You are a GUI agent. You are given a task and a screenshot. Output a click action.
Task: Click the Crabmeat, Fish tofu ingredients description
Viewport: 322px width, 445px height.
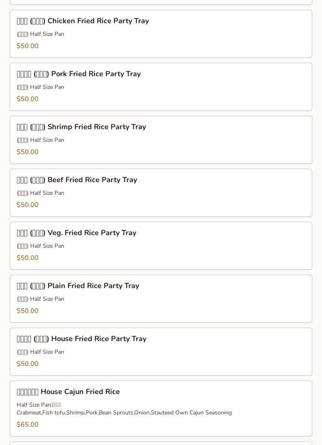(x=124, y=413)
